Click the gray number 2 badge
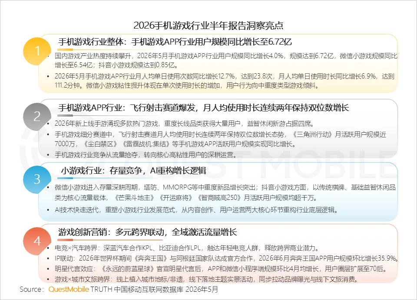The image size is (417, 300). point(37,117)
